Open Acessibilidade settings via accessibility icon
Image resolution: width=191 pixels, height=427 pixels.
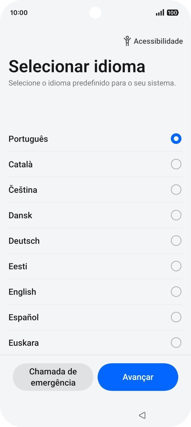[127, 41]
